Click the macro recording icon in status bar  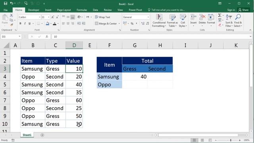point(13,140)
